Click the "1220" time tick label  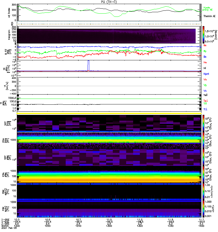coord(48,226)
